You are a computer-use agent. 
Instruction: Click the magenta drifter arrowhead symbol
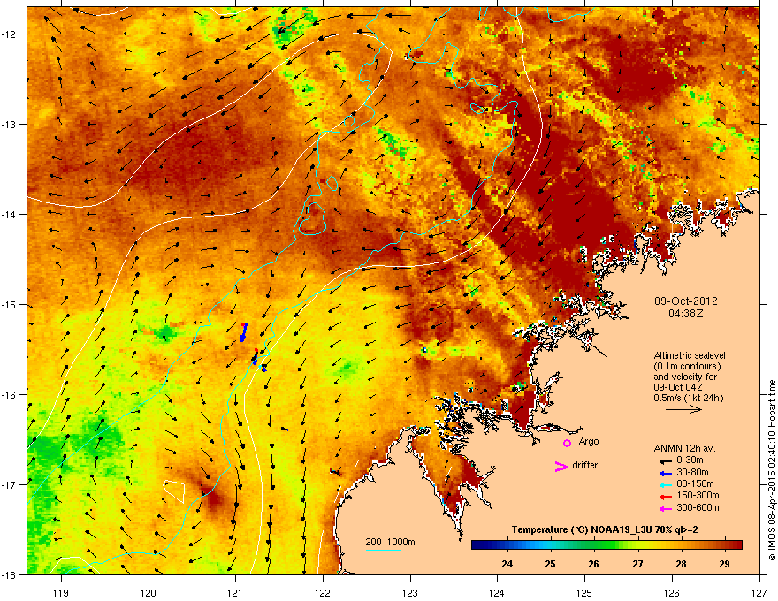coord(561,466)
